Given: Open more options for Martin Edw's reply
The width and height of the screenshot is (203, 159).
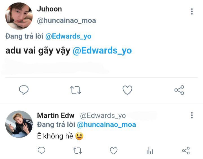Looking at the screenshot, I should [x=192, y=115].
